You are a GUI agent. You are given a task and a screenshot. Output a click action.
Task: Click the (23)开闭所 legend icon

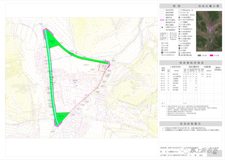coord(179,48)
